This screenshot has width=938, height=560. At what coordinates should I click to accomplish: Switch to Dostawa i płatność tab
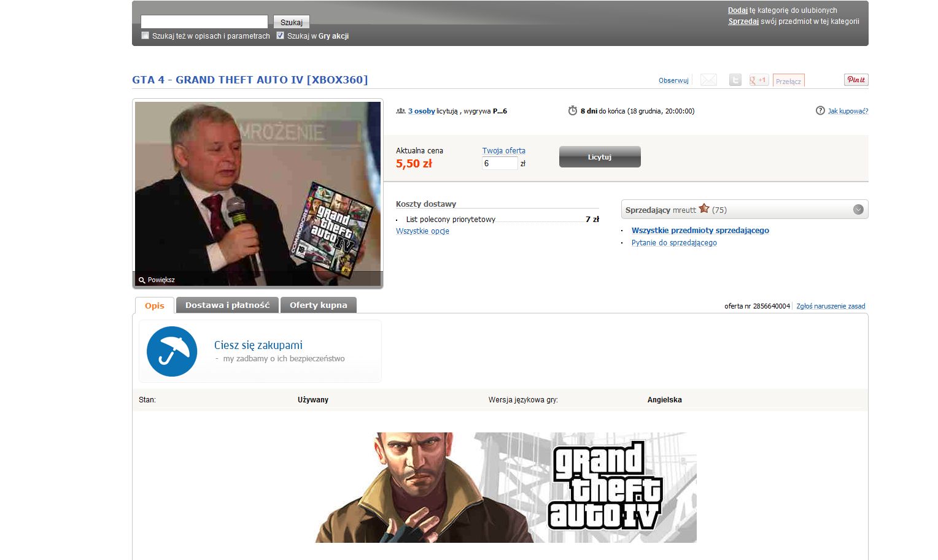click(227, 305)
